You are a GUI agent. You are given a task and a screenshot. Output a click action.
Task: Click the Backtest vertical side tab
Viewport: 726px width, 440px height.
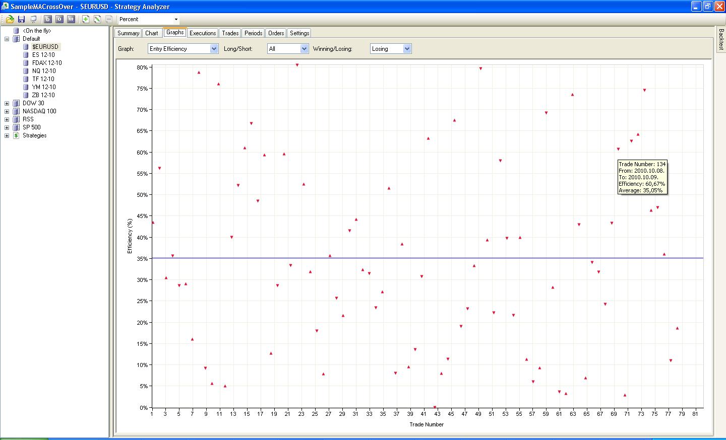click(x=721, y=39)
